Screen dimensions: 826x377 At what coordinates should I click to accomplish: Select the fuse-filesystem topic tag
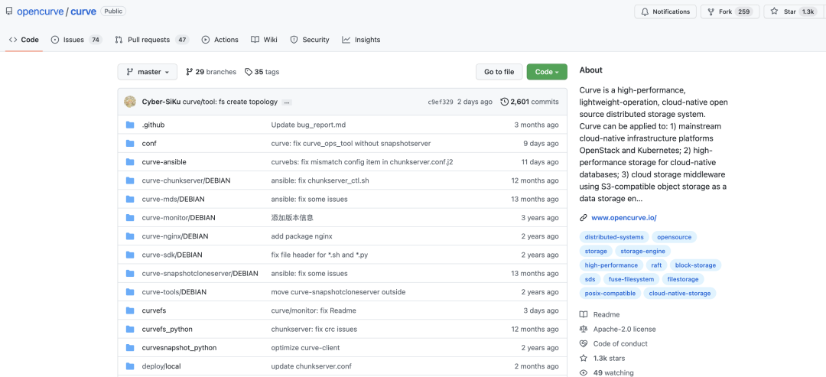pyautogui.click(x=631, y=279)
